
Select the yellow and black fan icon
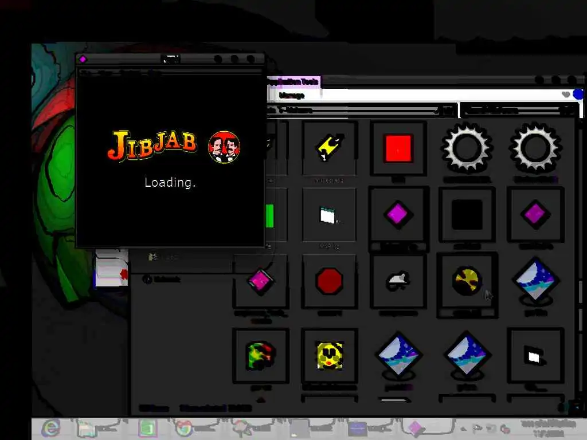[467, 281]
